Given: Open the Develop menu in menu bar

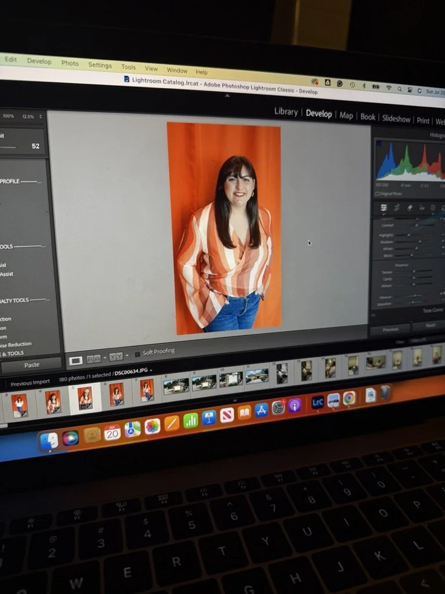Looking at the screenshot, I should pyautogui.click(x=39, y=61).
